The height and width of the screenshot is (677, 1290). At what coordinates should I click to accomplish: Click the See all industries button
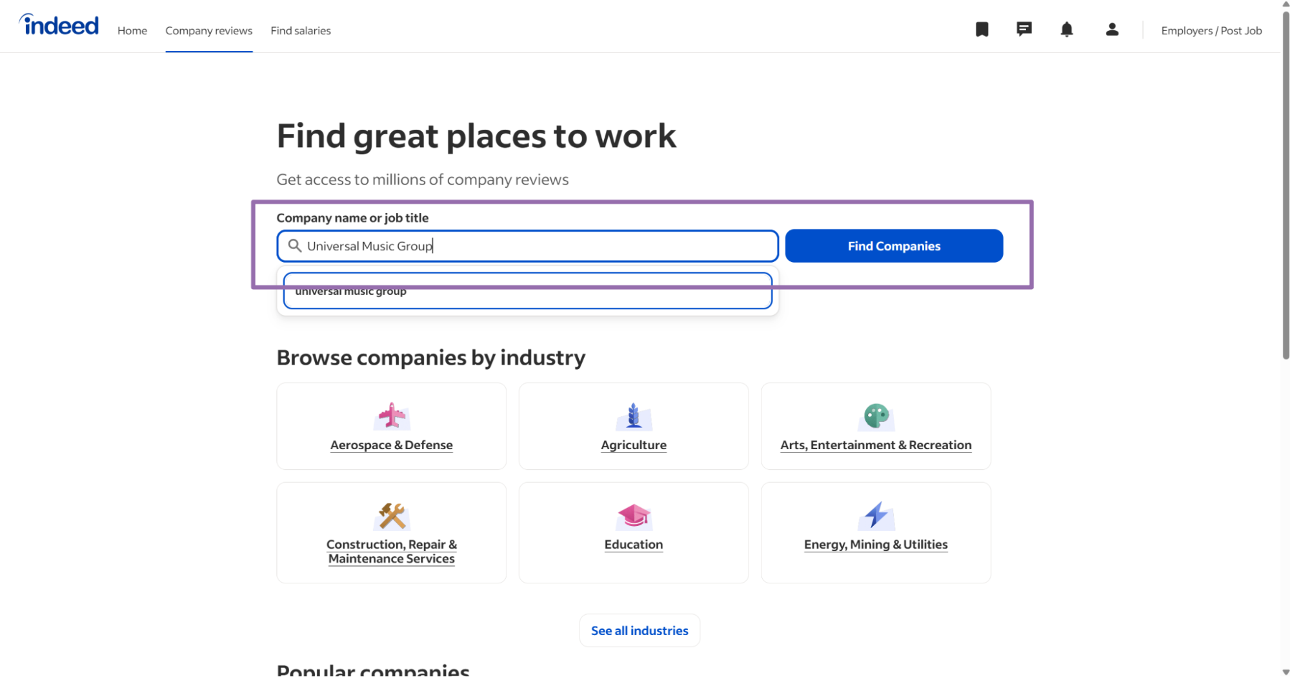640,631
